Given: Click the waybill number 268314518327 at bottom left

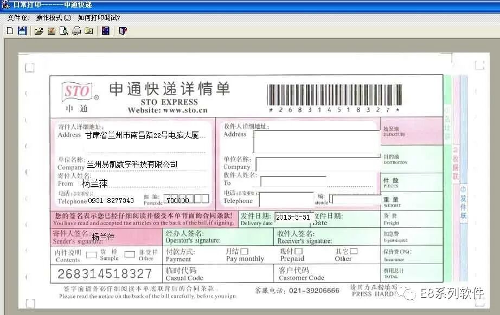Looking at the screenshot, I should pos(105,274).
